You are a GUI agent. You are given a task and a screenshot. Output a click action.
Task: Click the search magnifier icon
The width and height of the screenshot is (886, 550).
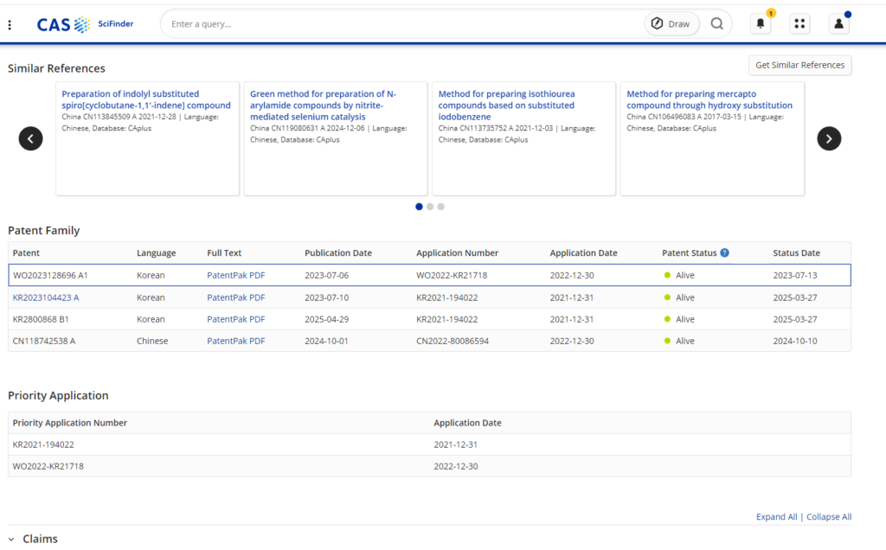[716, 24]
